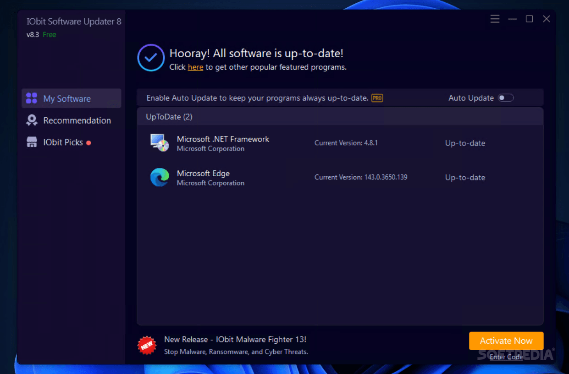Open the IObit Picks tab
Screen dimensions: 569x374
72,142
